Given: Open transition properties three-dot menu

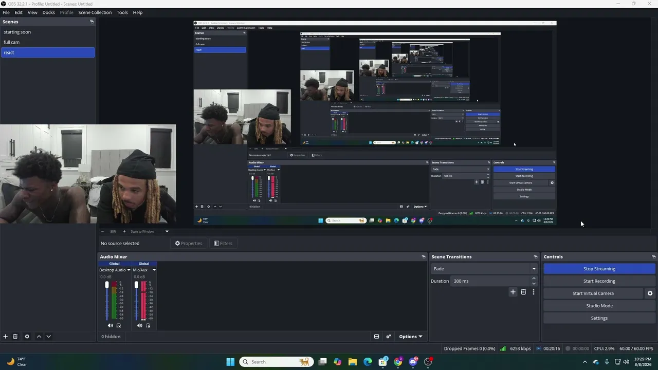Looking at the screenshot, I should [x=533, y=292].
